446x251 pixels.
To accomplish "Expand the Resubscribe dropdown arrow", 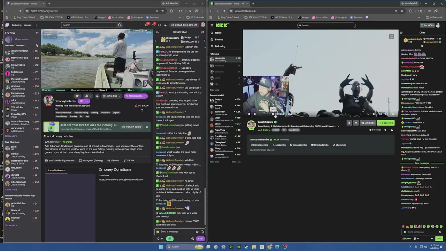I will (145, 96).
